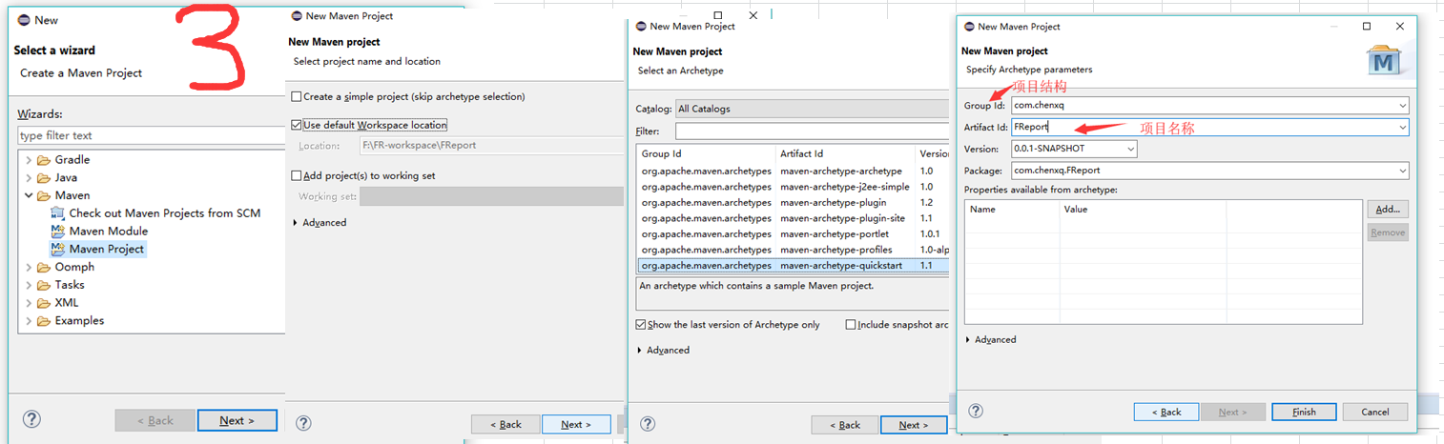
Task: Click Add... next to archetype properties
Action: pos(1388,209)
